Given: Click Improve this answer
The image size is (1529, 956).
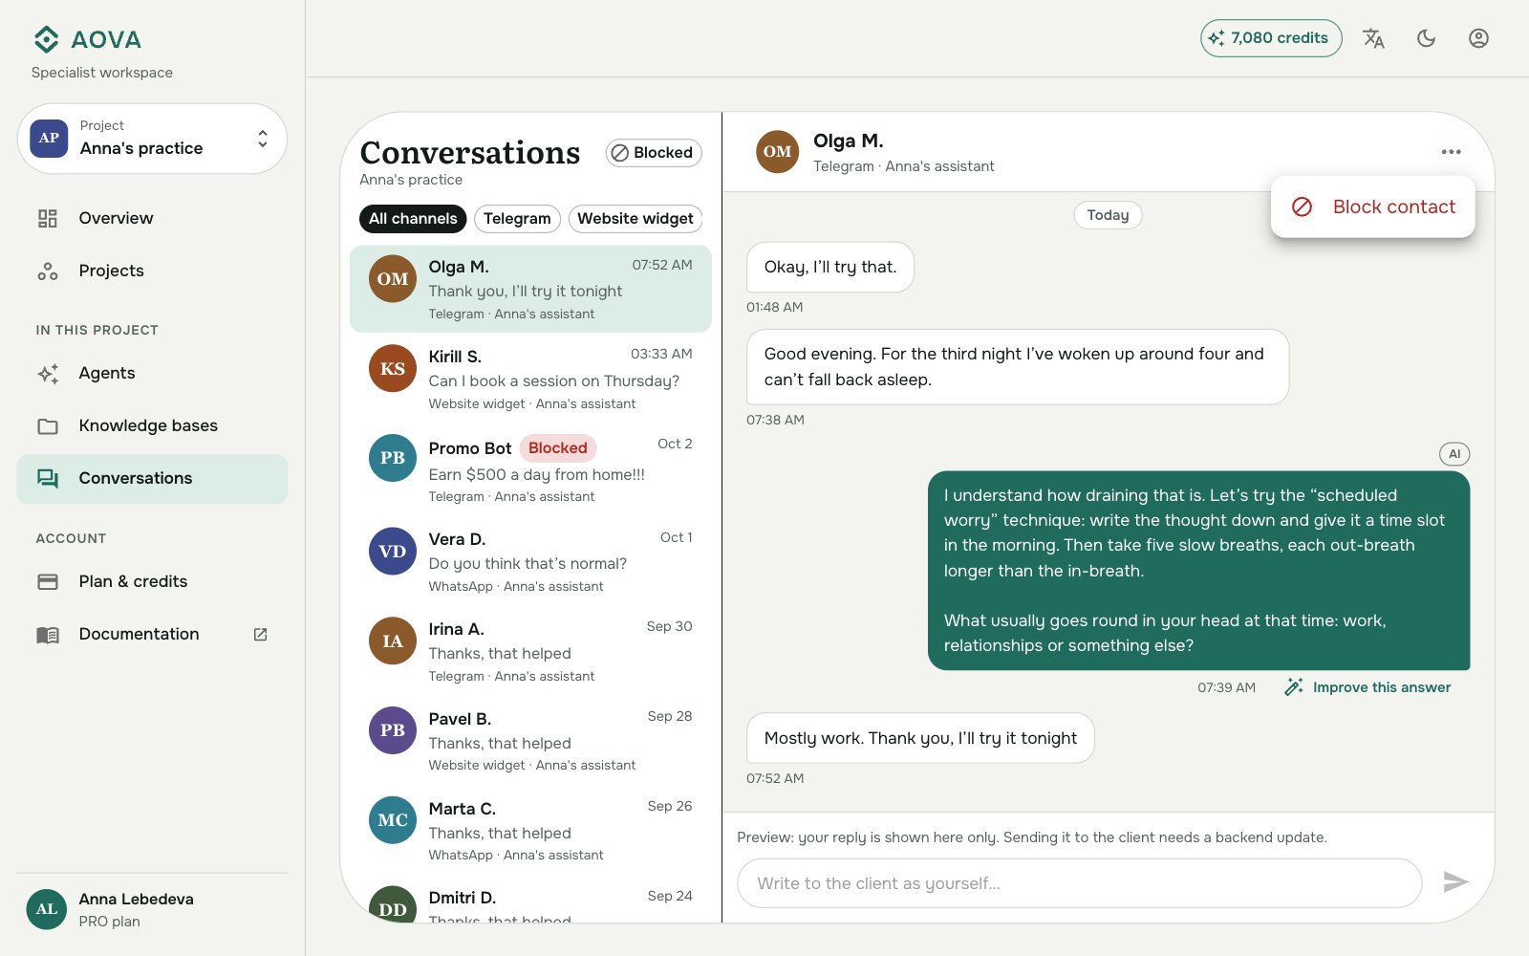Looking at the screenshot, I should 1367,687.
